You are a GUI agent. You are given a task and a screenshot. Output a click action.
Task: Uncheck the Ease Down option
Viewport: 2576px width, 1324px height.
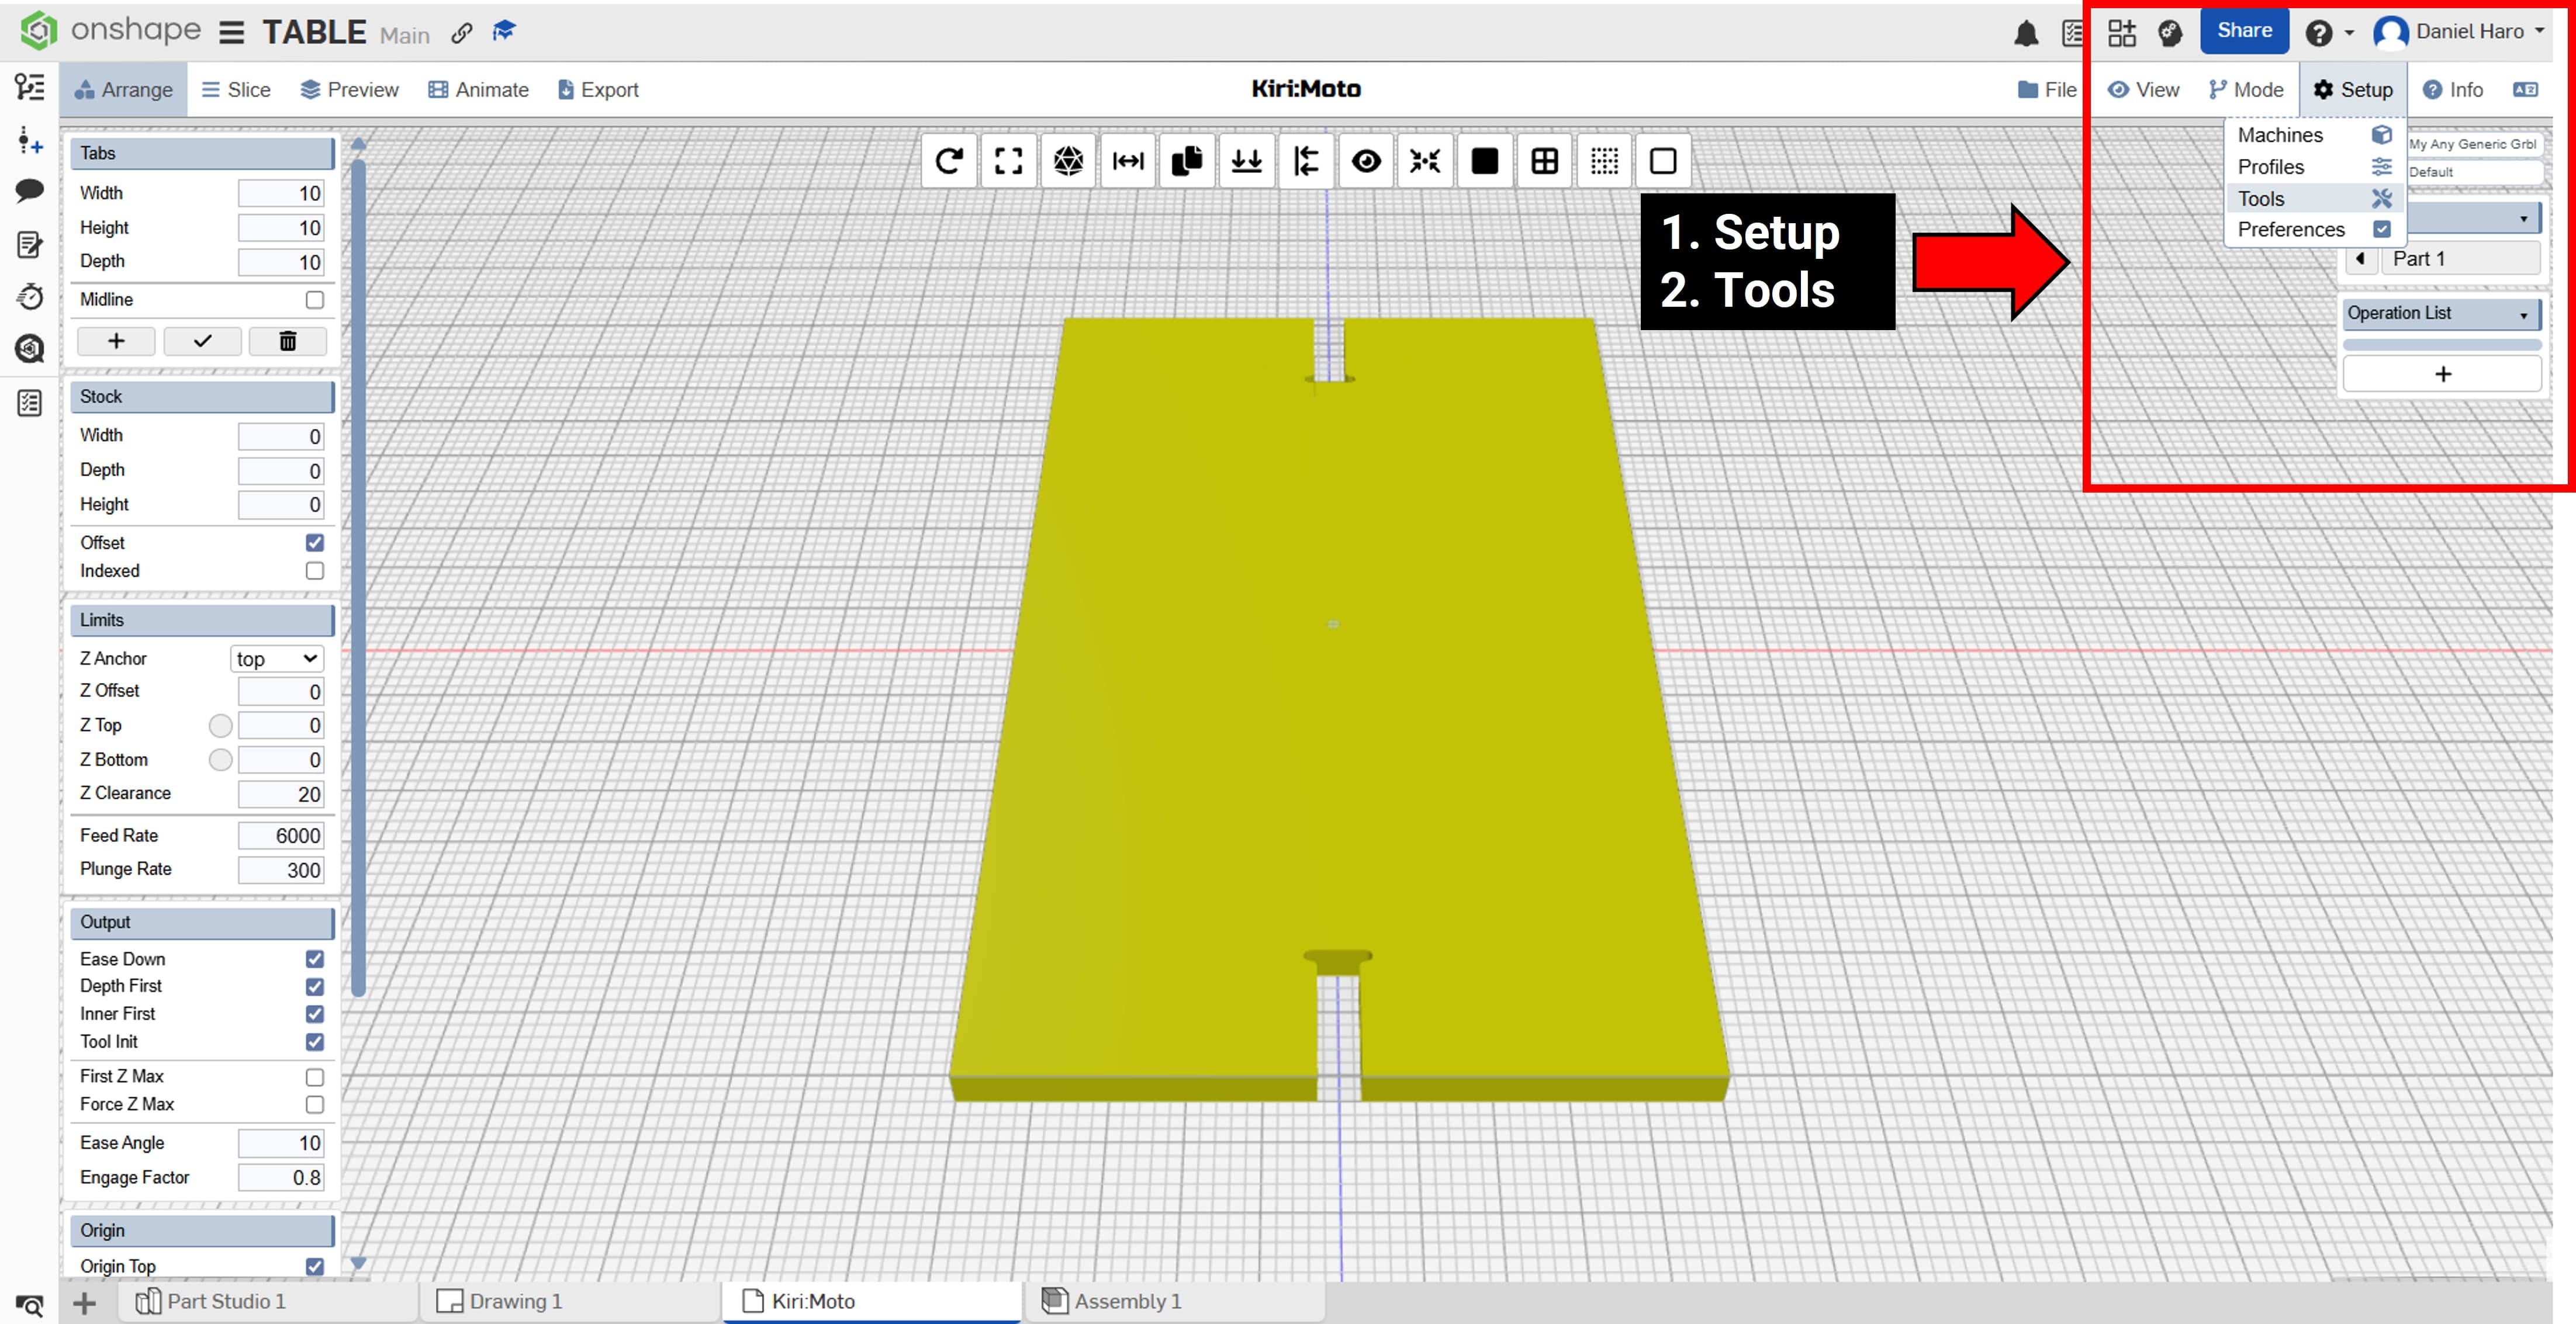315,959
